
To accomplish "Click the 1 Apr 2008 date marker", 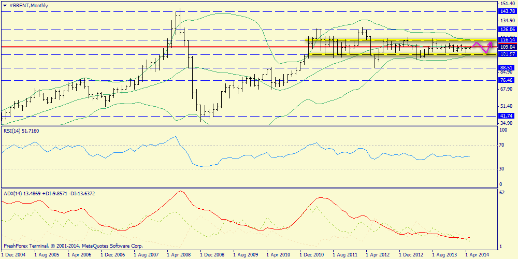I will (179, 255).
